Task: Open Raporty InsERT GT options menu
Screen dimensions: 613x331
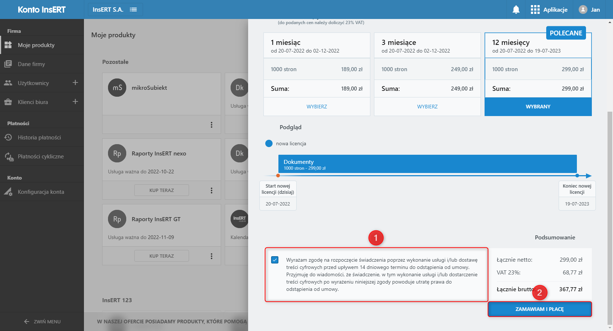Action: [x=211, y=256]
